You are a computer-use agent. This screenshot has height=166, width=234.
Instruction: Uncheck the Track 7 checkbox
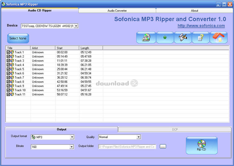[8, 77]
